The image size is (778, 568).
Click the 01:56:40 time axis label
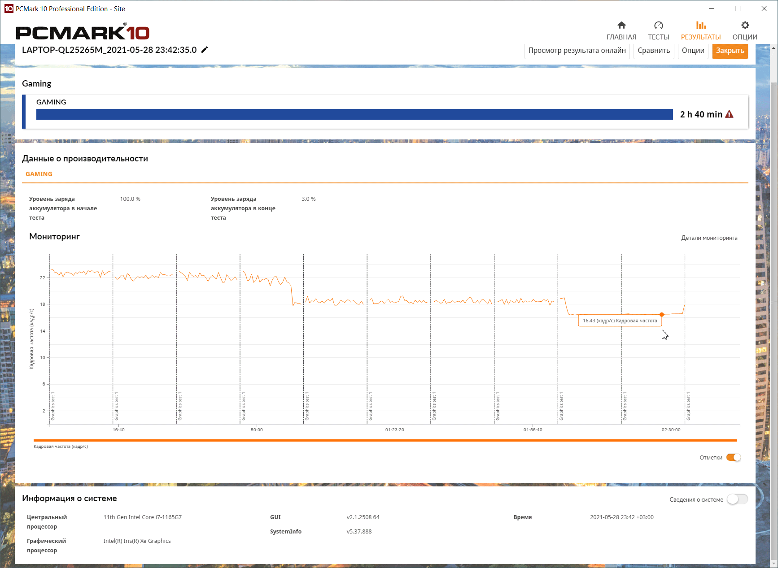(x=533, y=429)
